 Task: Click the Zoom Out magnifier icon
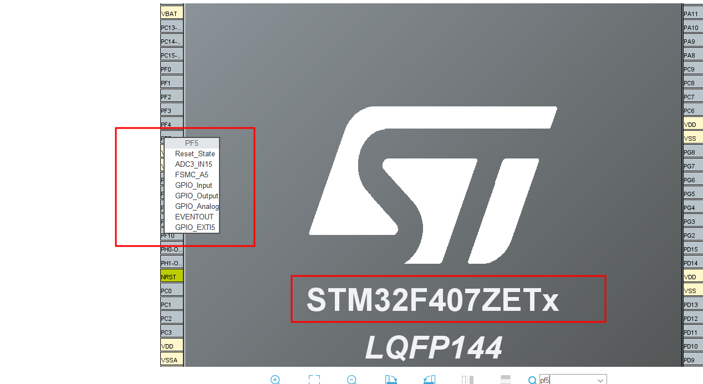351,380
